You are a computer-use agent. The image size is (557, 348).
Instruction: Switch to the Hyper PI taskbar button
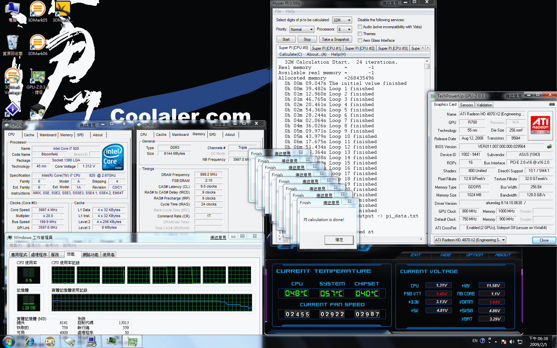coord(70,341)
